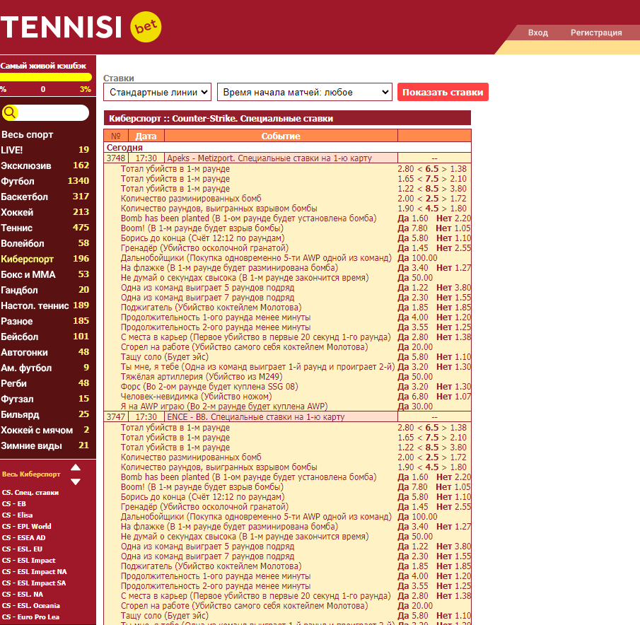Click event number 3747
640x625 pixels.
[116, 417]
